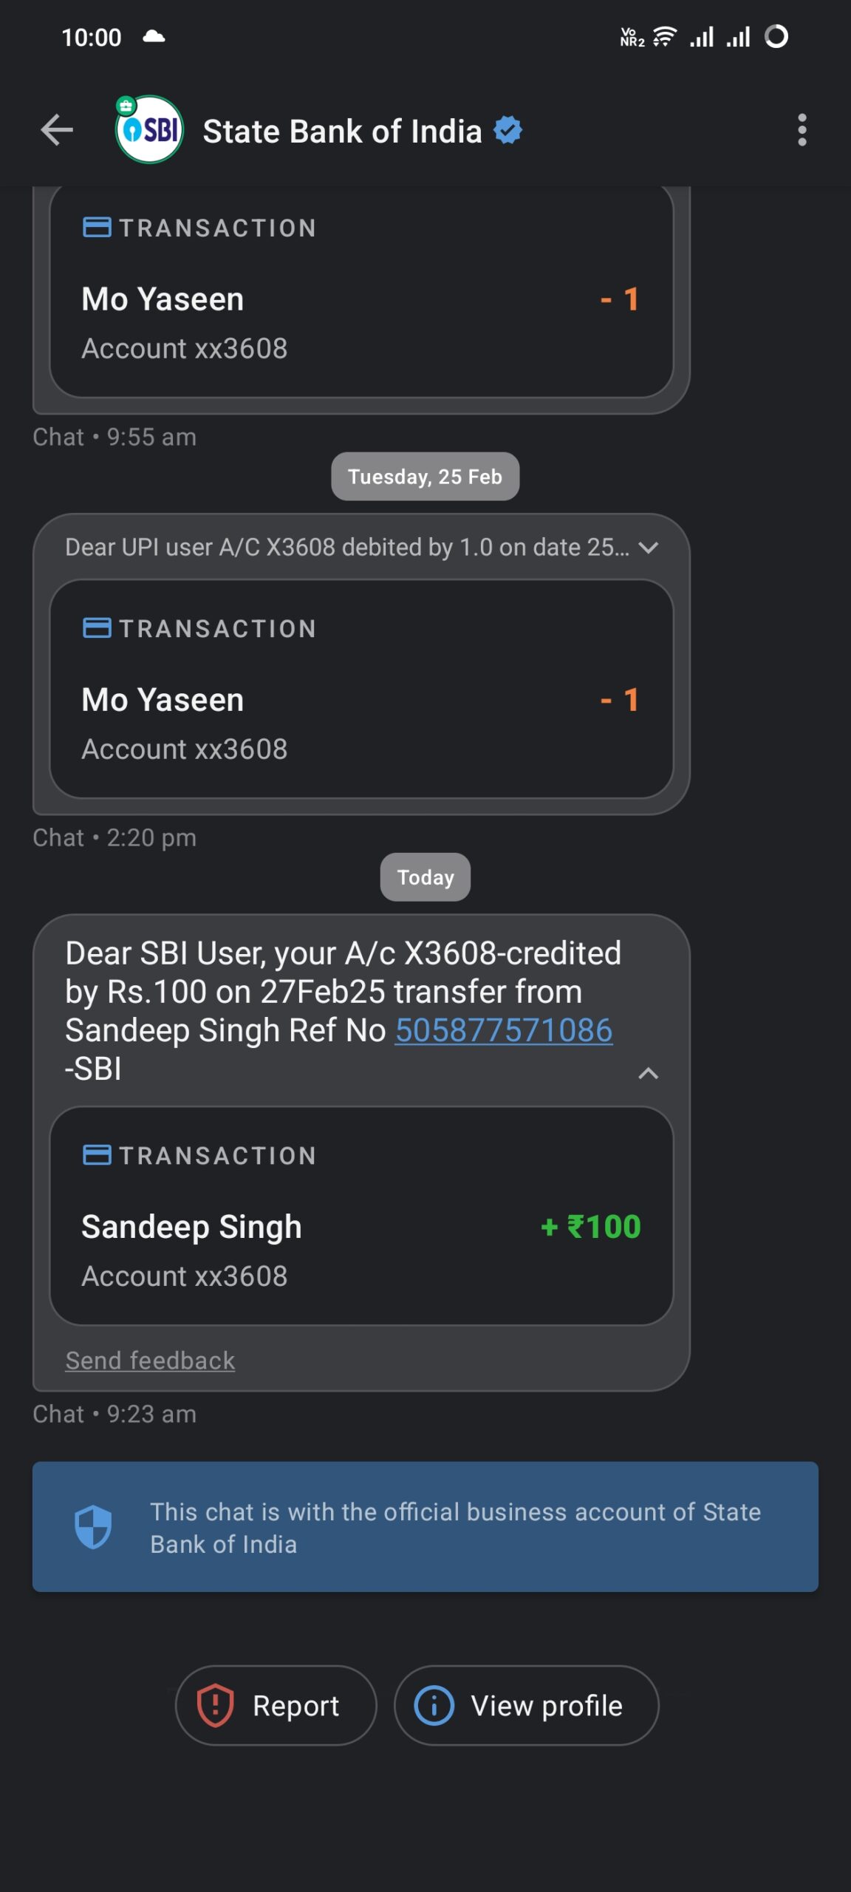Screen dimensions: 851x1892
Task: Expand the debited UPI message from 25 Feb
Action: (x=648, y=548)
